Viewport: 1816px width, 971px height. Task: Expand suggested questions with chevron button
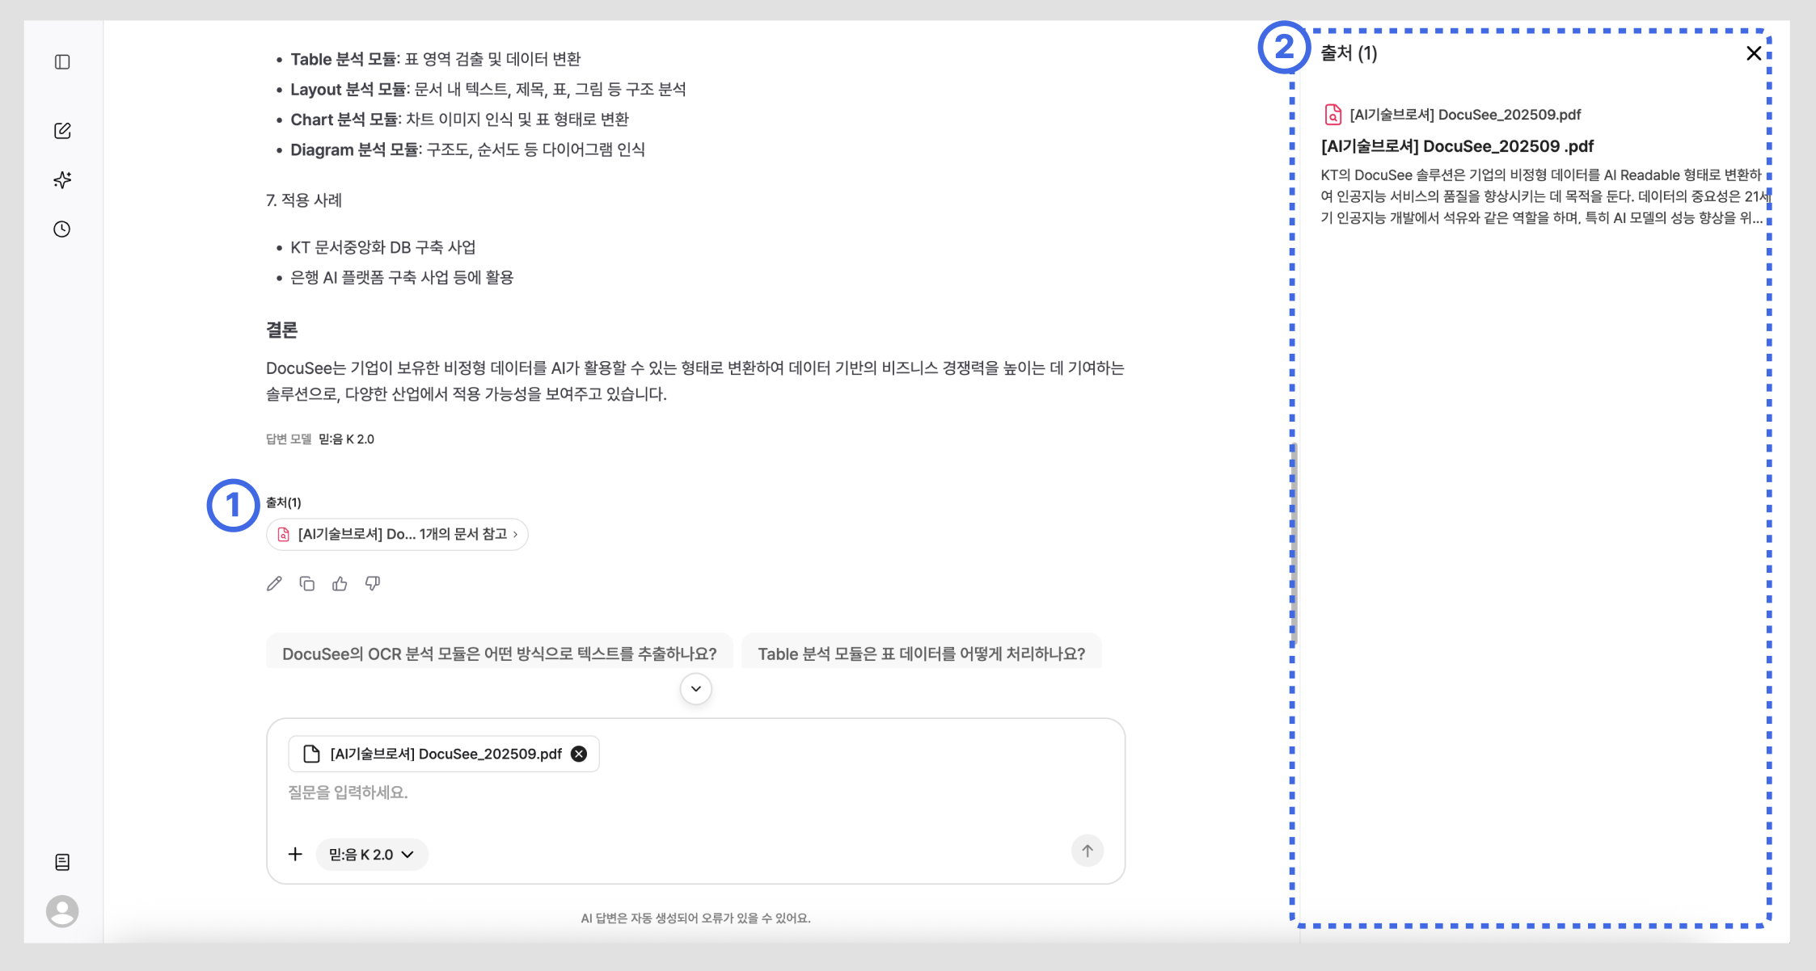pos(696,689)
